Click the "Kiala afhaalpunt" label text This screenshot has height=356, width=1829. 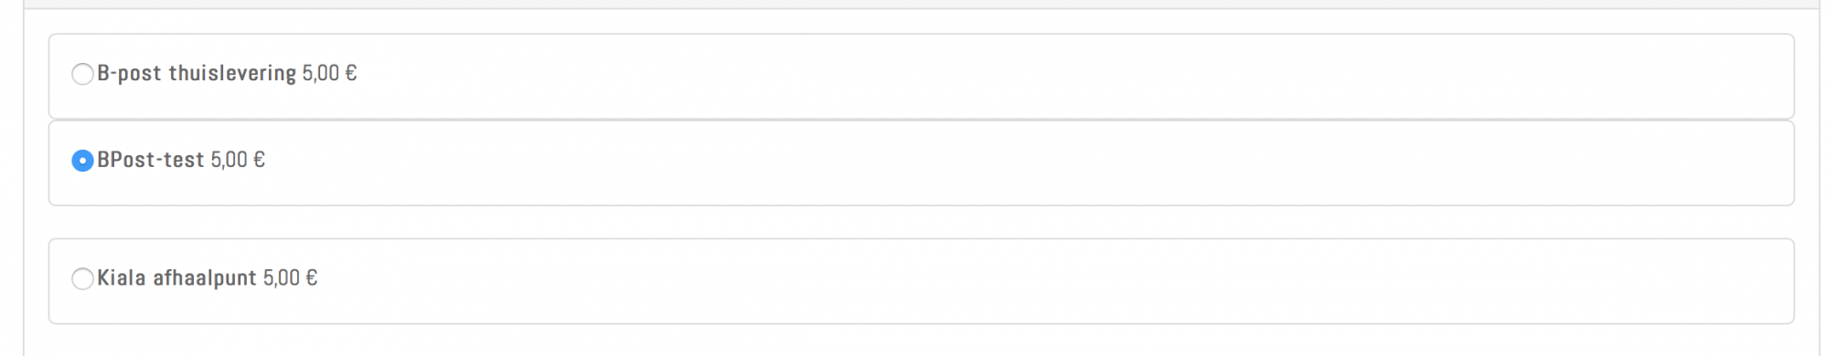[176, 278]
